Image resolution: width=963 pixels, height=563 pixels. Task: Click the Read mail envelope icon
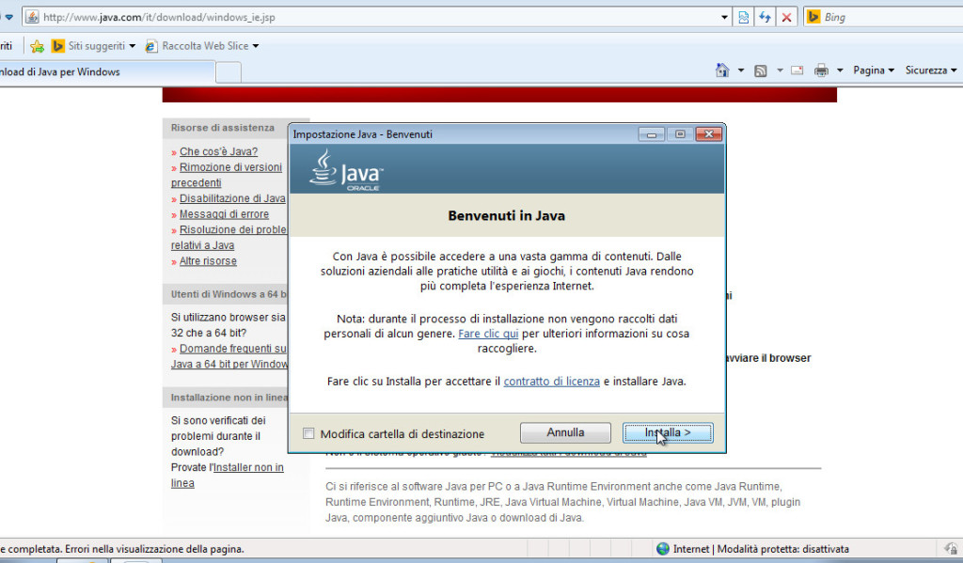coord(797,70)
